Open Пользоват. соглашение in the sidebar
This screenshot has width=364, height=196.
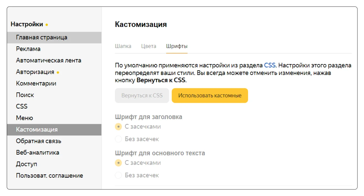tap(49, 175)
